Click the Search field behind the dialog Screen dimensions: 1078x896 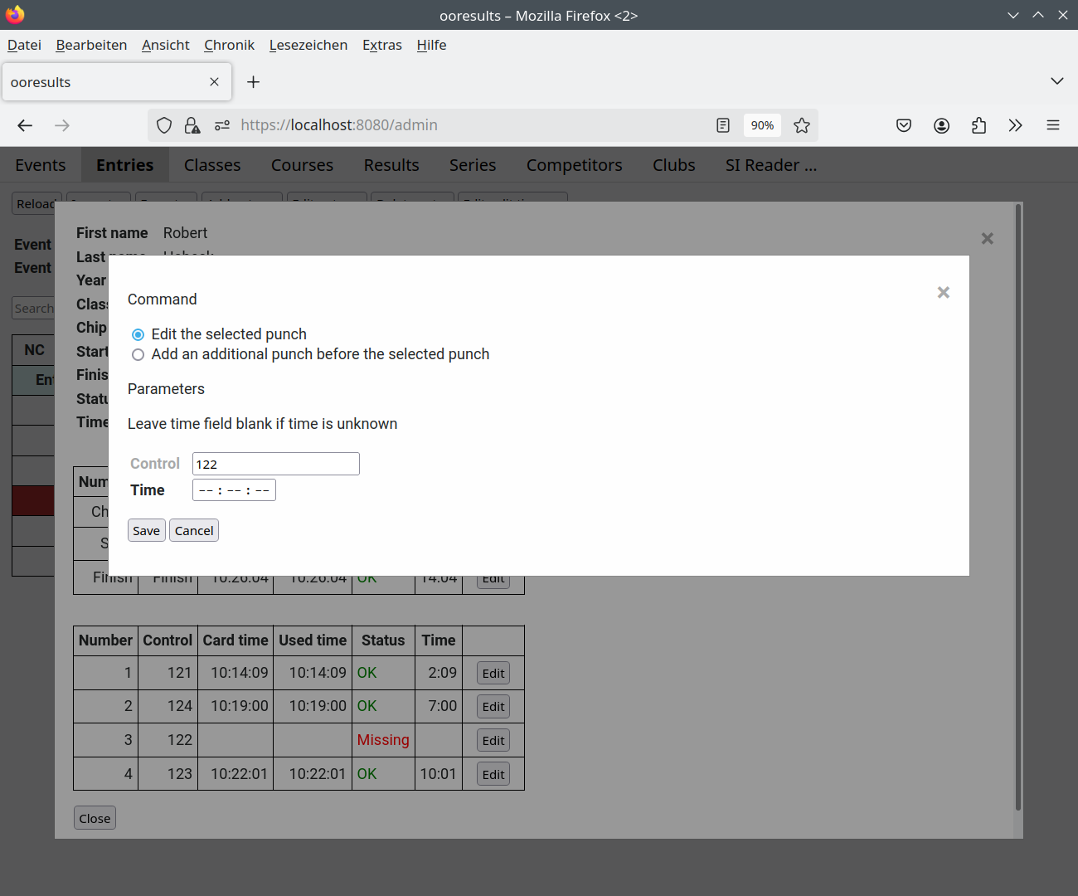33,309
